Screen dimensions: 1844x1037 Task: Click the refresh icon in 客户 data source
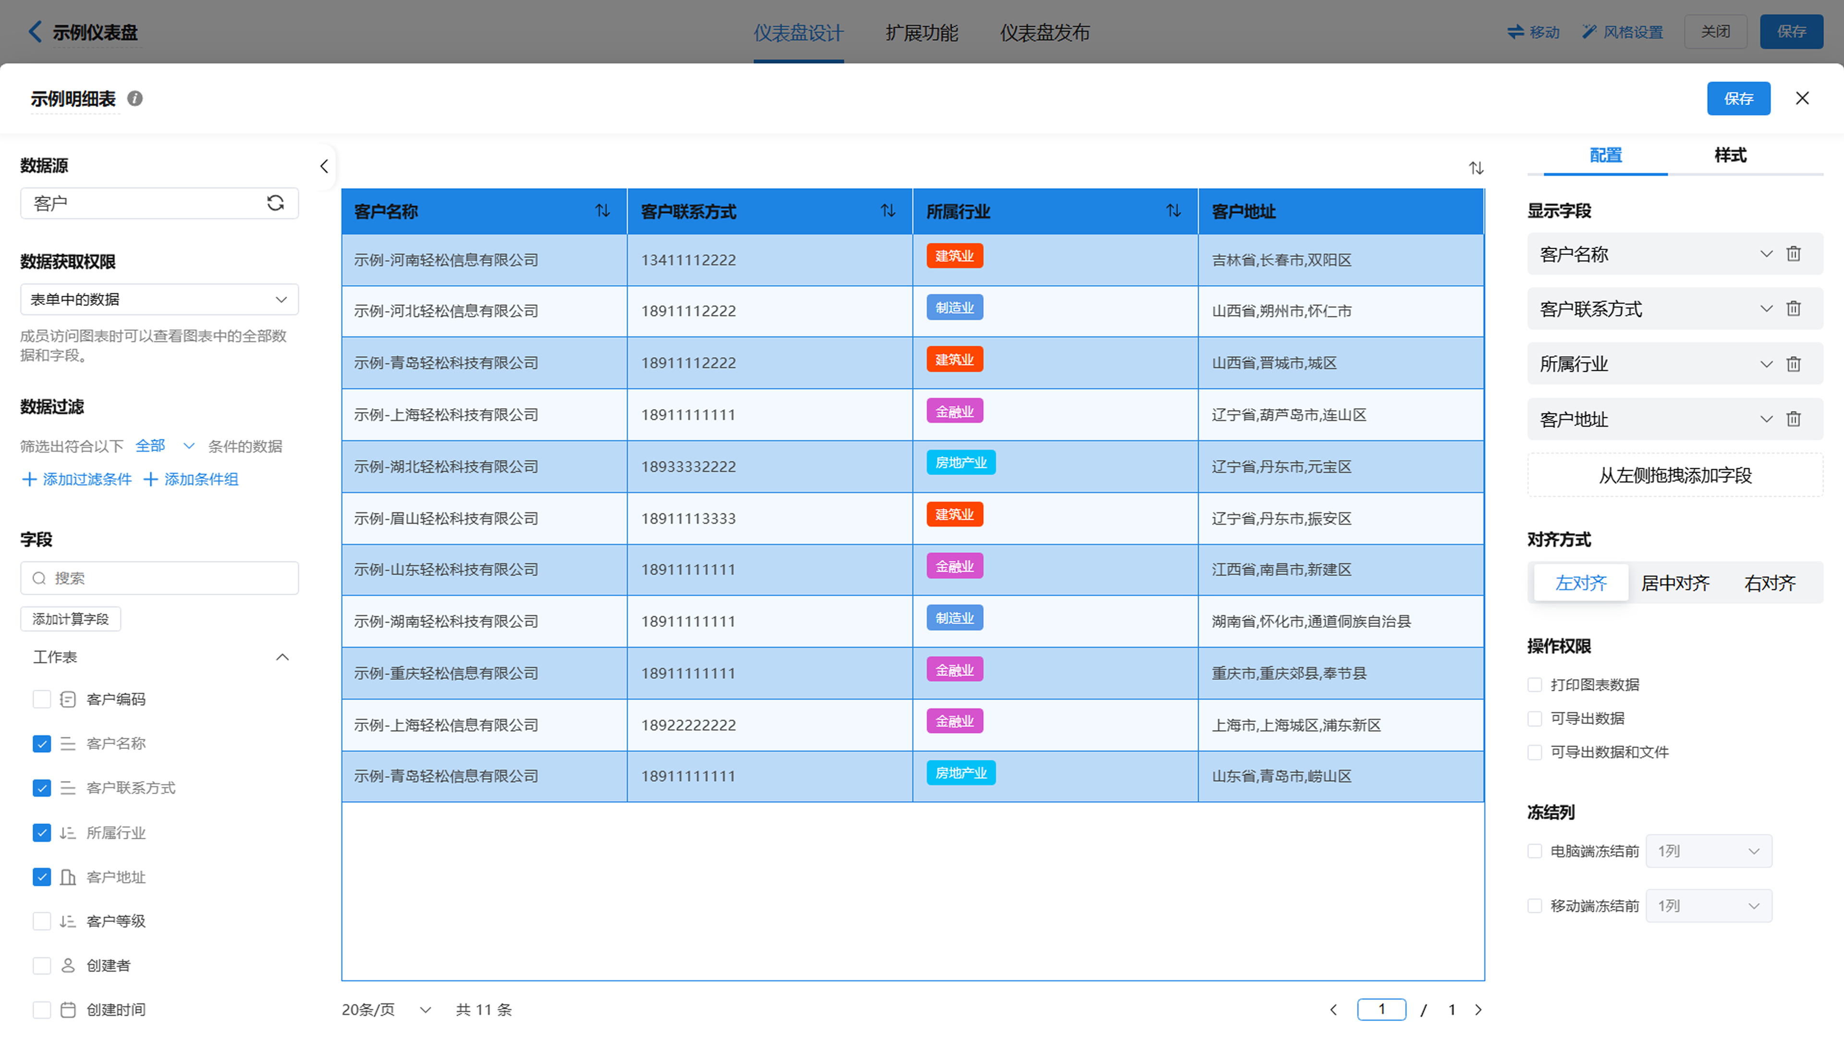[x=275, y=203]
